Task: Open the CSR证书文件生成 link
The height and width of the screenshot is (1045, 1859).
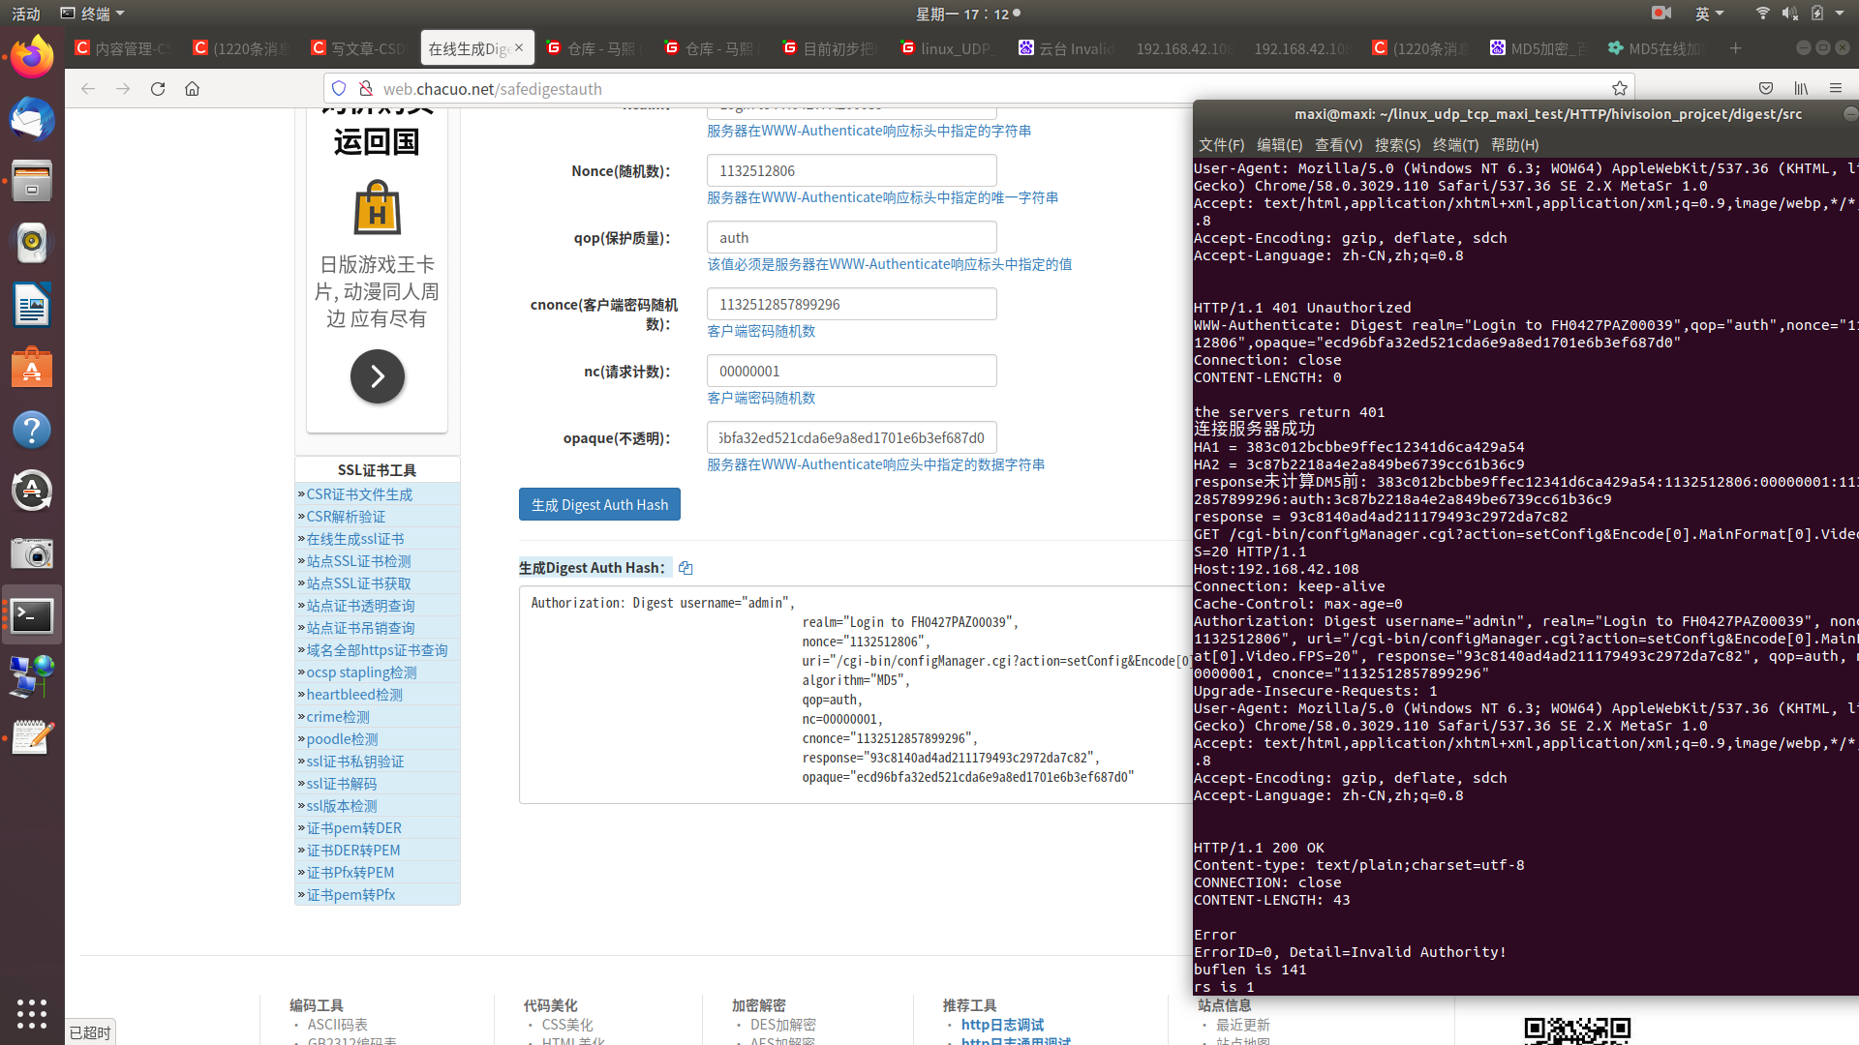Action: (x=359, y=494)
